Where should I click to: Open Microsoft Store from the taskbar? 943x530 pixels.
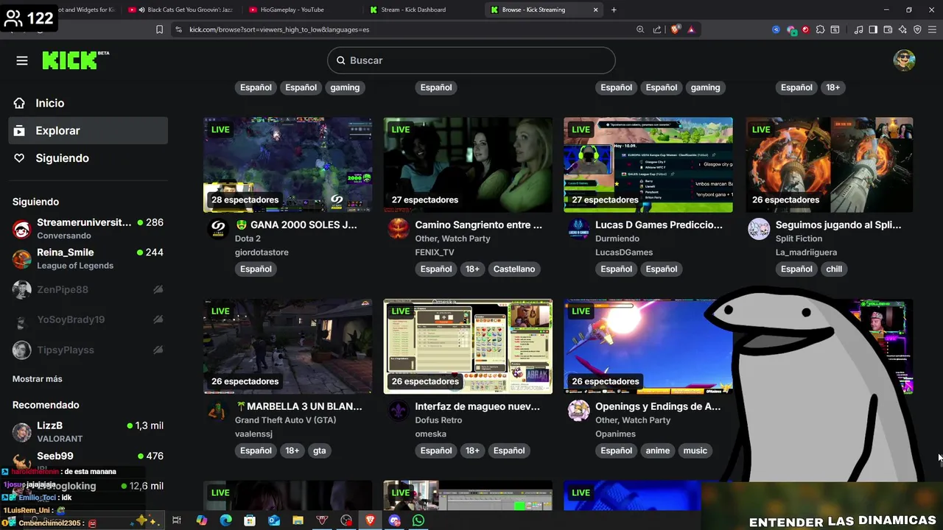[x=250, y=520]
